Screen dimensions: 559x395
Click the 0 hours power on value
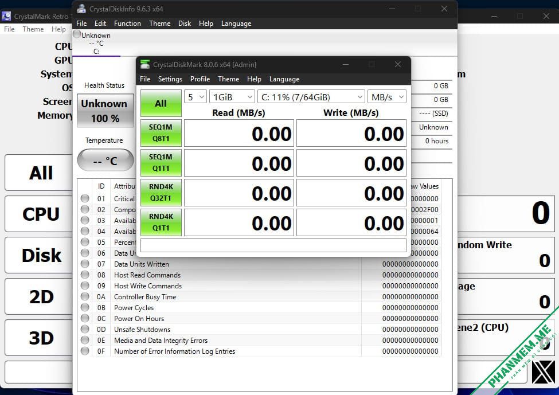(x=437, y=141)
